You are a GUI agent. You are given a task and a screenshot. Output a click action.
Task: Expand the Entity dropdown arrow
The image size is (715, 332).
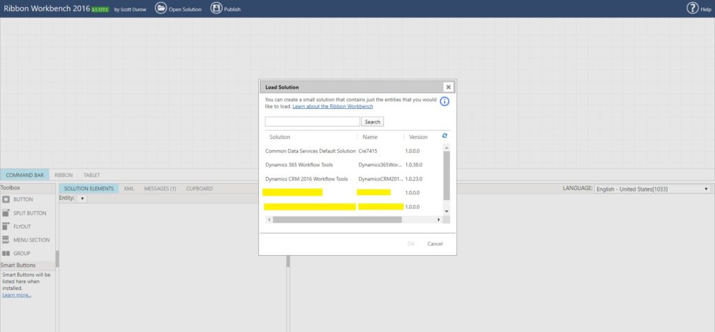[81, 199]
